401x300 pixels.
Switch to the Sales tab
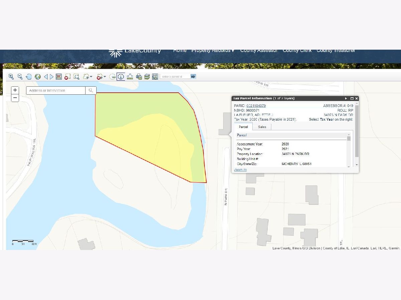tap(262, 127)
